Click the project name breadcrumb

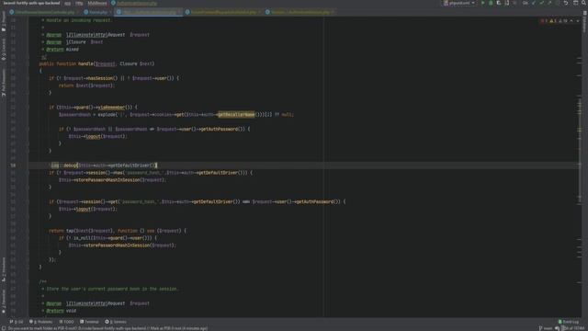[x=31, y=3]
